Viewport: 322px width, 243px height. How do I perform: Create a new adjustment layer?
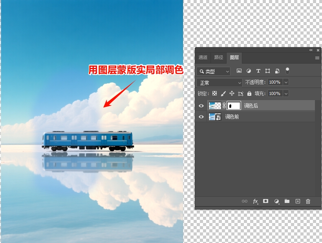click(x=277, y=201)
